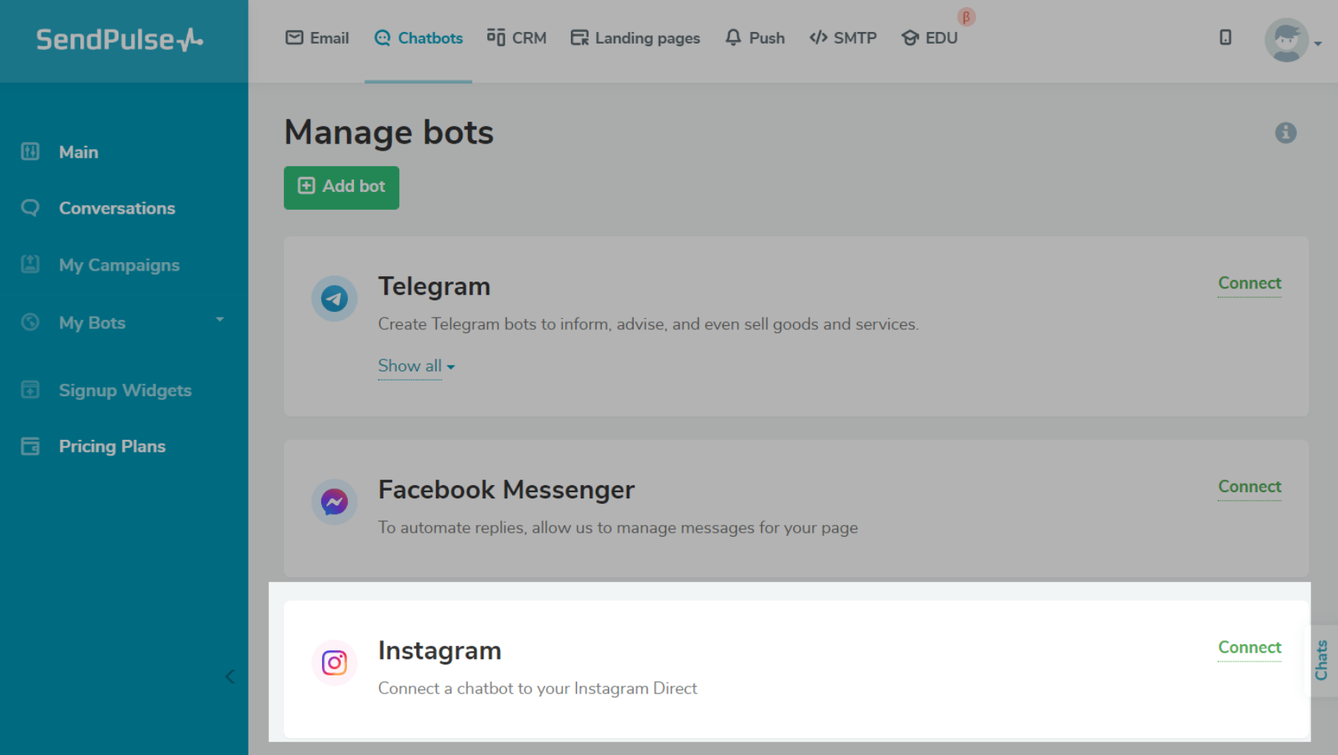Image resolution: width=1338 pixels, height=755 pixels.
Task: Open the user avatar menu
Action: pos(1287,40)
